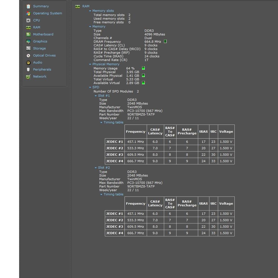This screenshot has height=278, width=278.
Task: Toggle the green indicator beside Available Virtual
Action: [143, 83]
